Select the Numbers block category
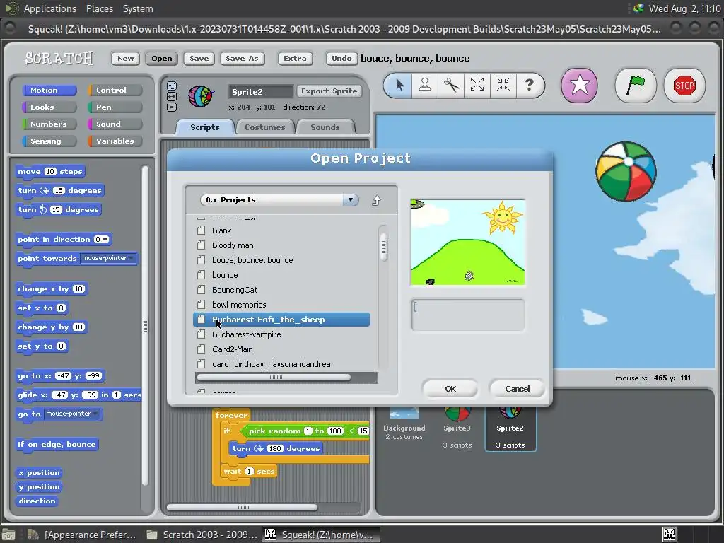The image size is (724, 543). pyautogui.click(x=49, y=124)
